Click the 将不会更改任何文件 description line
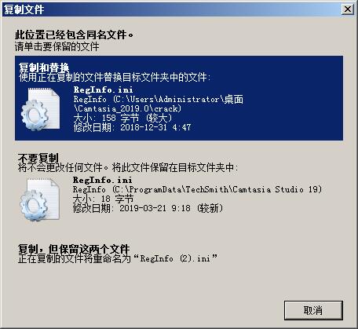Viewport: 358px width, 329px height. tap(128, 167)
